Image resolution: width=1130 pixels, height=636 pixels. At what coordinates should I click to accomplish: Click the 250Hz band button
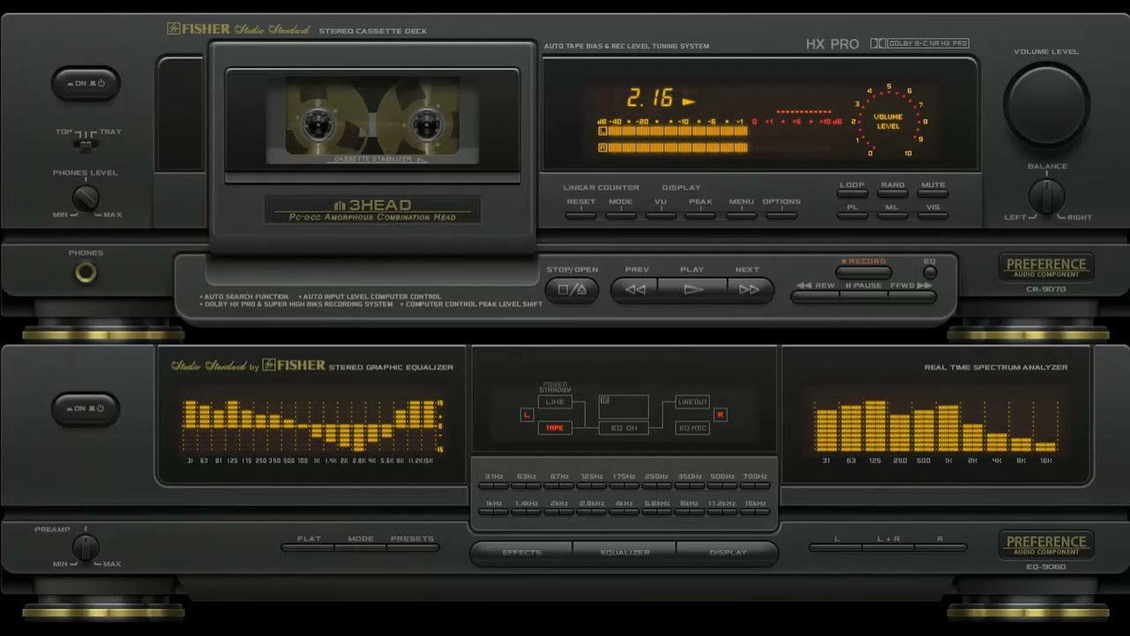[657, 485]
